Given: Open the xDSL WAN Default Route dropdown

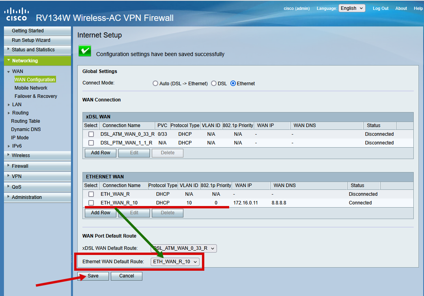Looking at the screenshot, I should click(184, 248).
